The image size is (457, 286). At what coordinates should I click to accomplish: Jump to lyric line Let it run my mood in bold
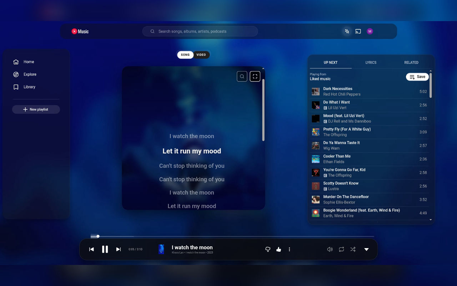tap(192, 151)
